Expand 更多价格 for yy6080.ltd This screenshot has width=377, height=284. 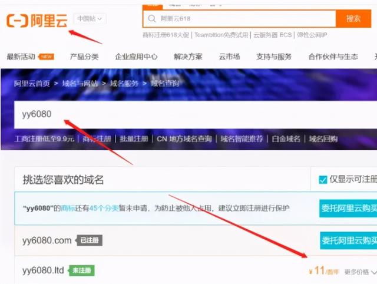(x=360, y=272)
